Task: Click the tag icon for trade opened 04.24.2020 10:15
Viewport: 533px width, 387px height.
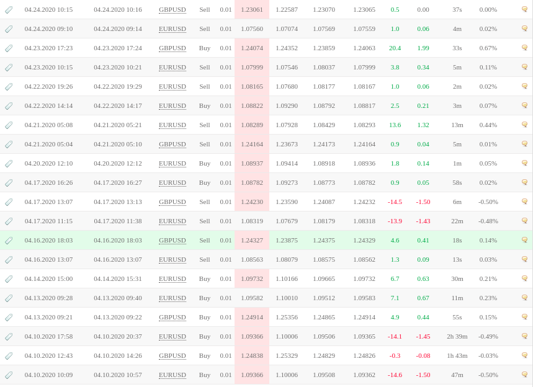Action: point(9,10)
